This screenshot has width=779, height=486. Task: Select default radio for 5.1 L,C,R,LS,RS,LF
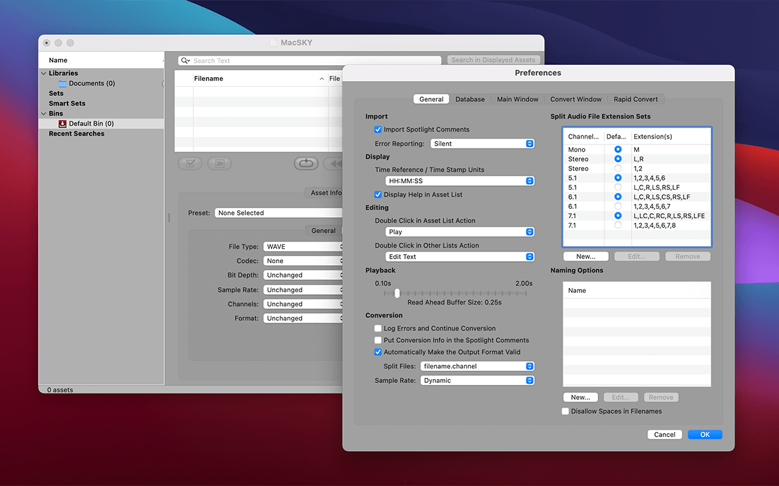point(617,187)
